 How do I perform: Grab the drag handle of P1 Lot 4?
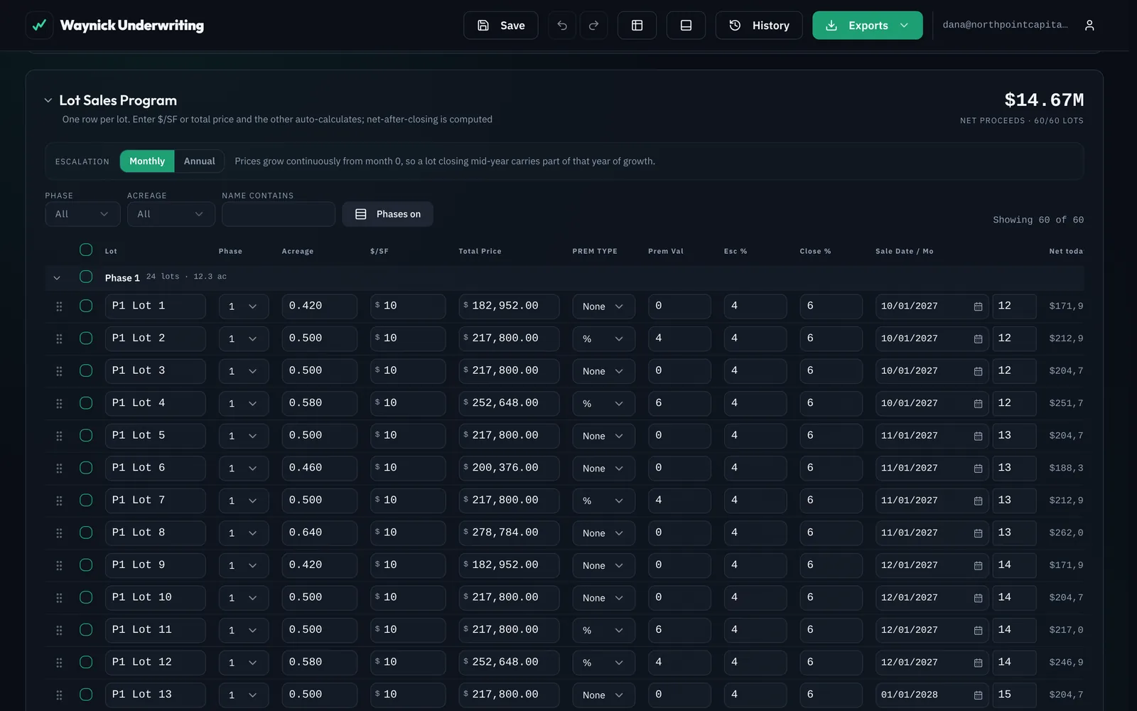pos(59,404)
